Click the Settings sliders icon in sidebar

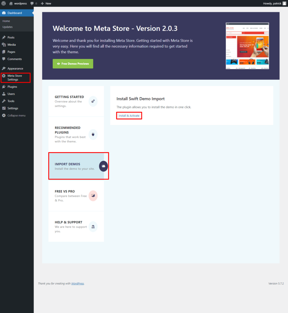coord(4,108)
